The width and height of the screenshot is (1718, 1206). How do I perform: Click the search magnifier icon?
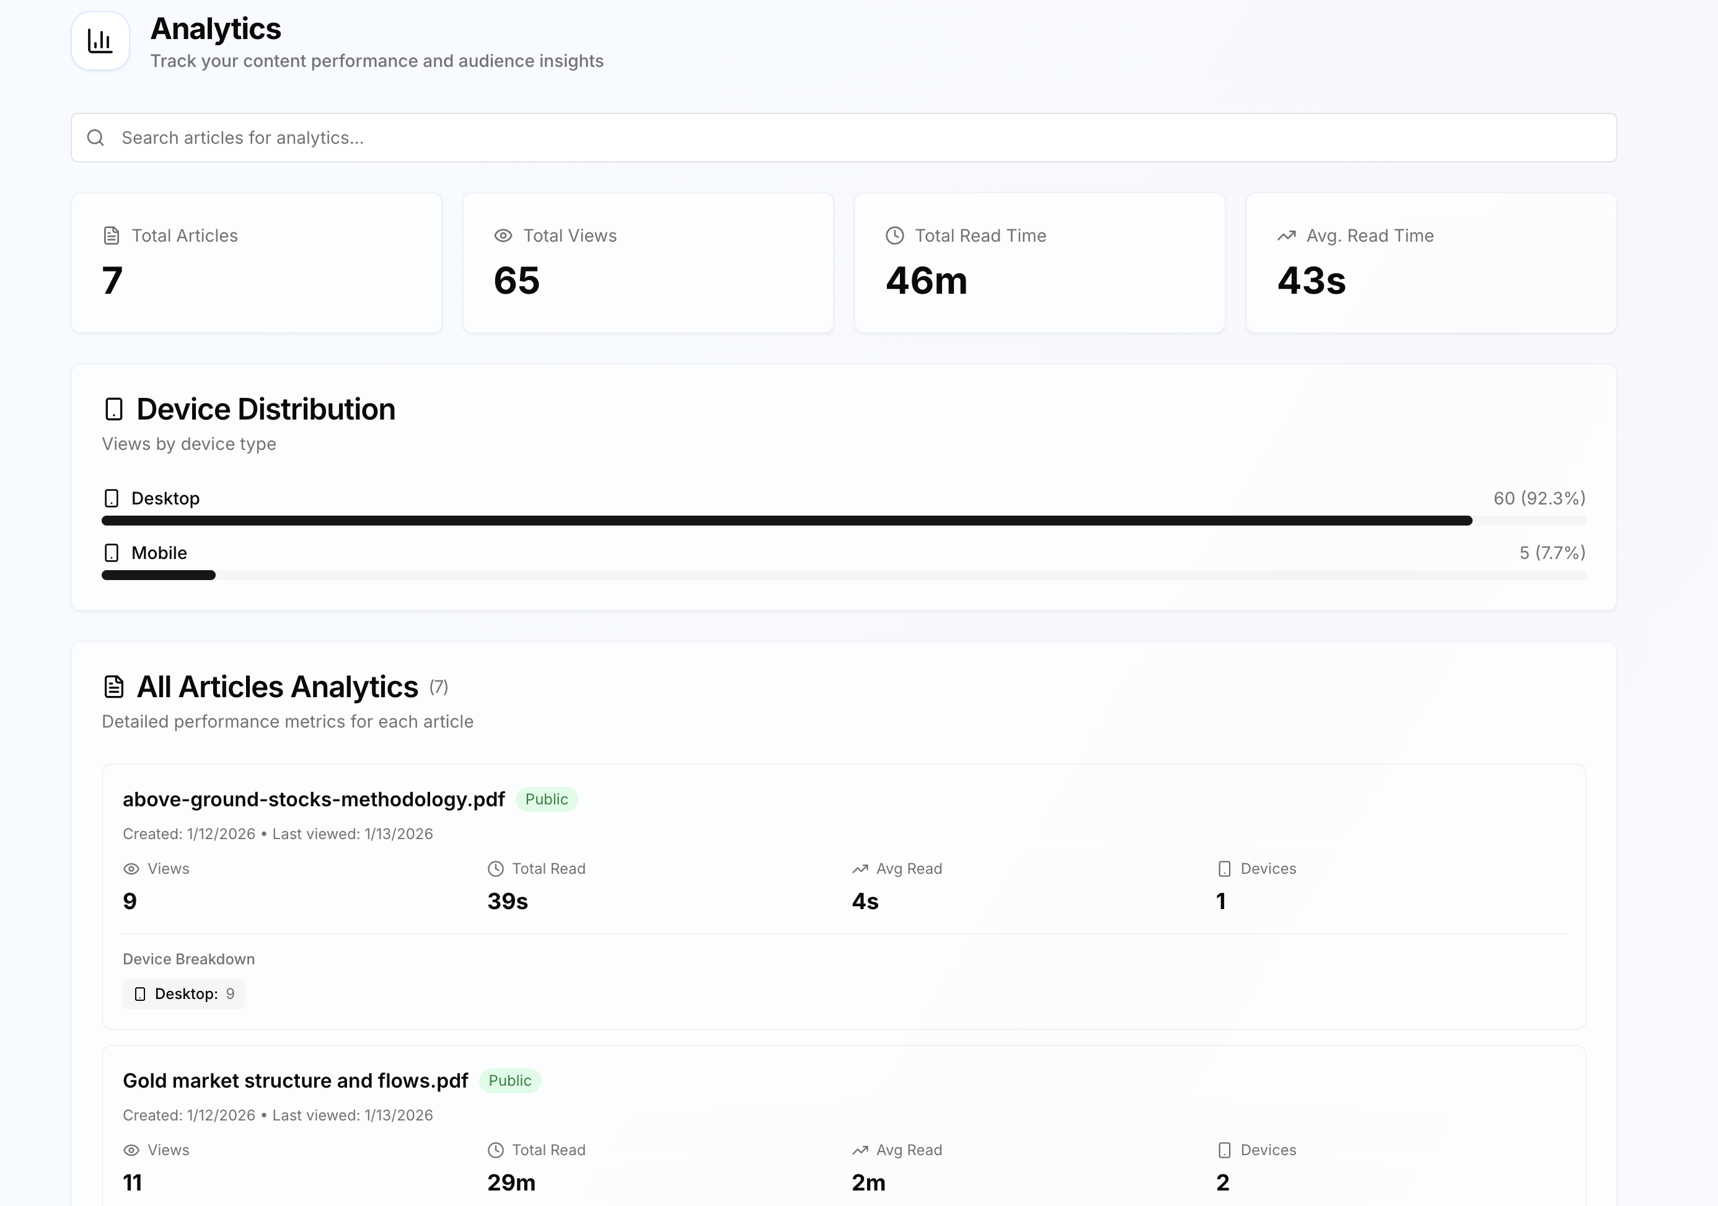[x=95, y=138]
